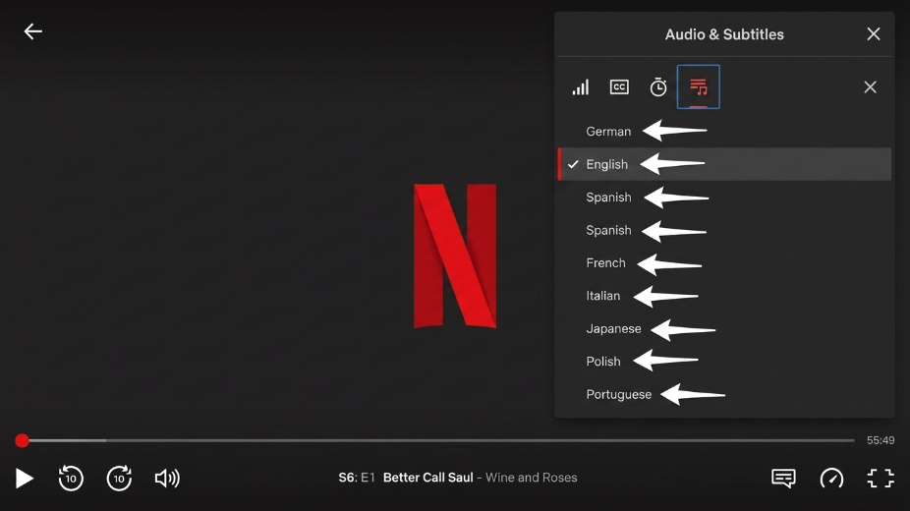Open the CC subtitles tab icon
This screenshot has width=910, height=511.
pos(619,87)
